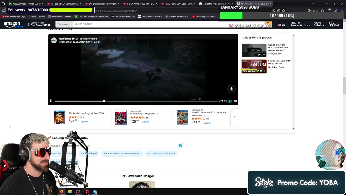Change the delivery location Fort Pierce 34951
The height and width of the screenshot is (195, 346).
(x=38, y=24)
